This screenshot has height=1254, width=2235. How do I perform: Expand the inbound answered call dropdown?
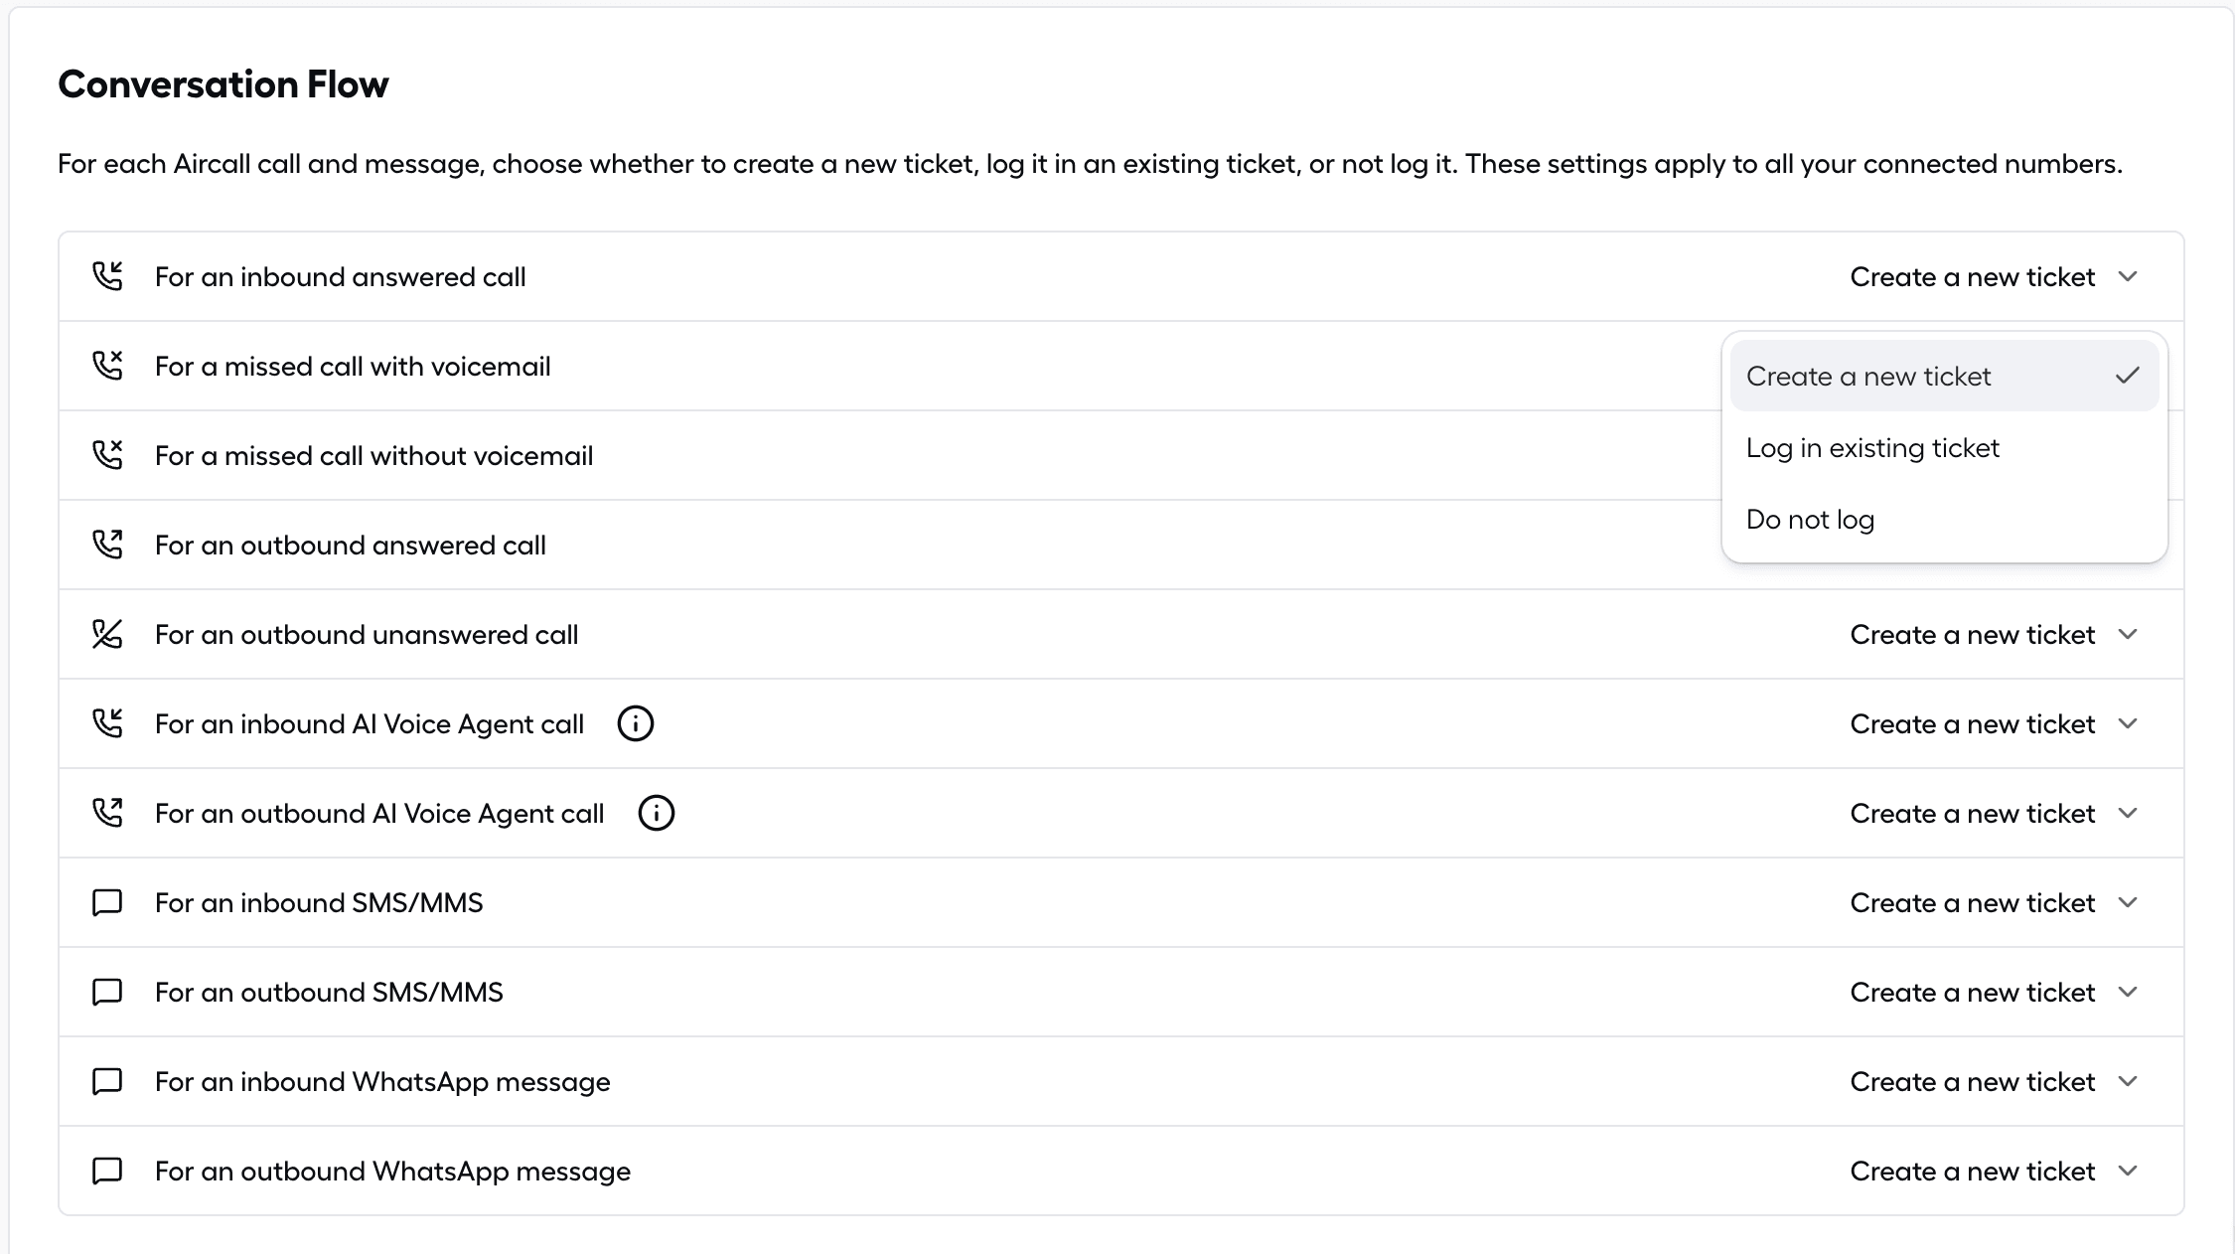(1994, 276)
